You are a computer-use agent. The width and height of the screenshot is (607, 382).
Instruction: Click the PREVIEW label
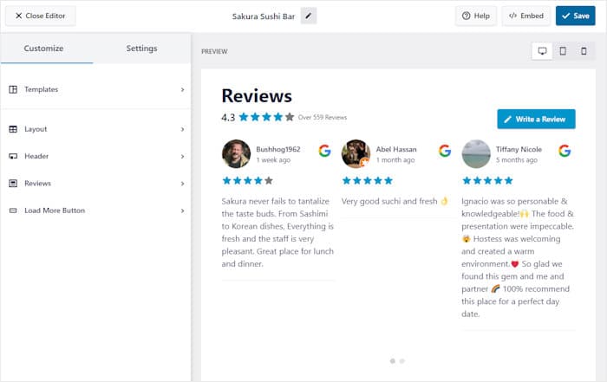(214, 51)
